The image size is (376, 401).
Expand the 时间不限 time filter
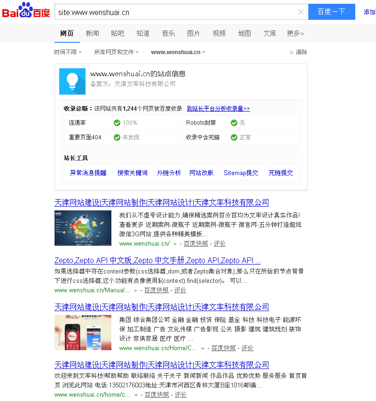coord(68,52)
